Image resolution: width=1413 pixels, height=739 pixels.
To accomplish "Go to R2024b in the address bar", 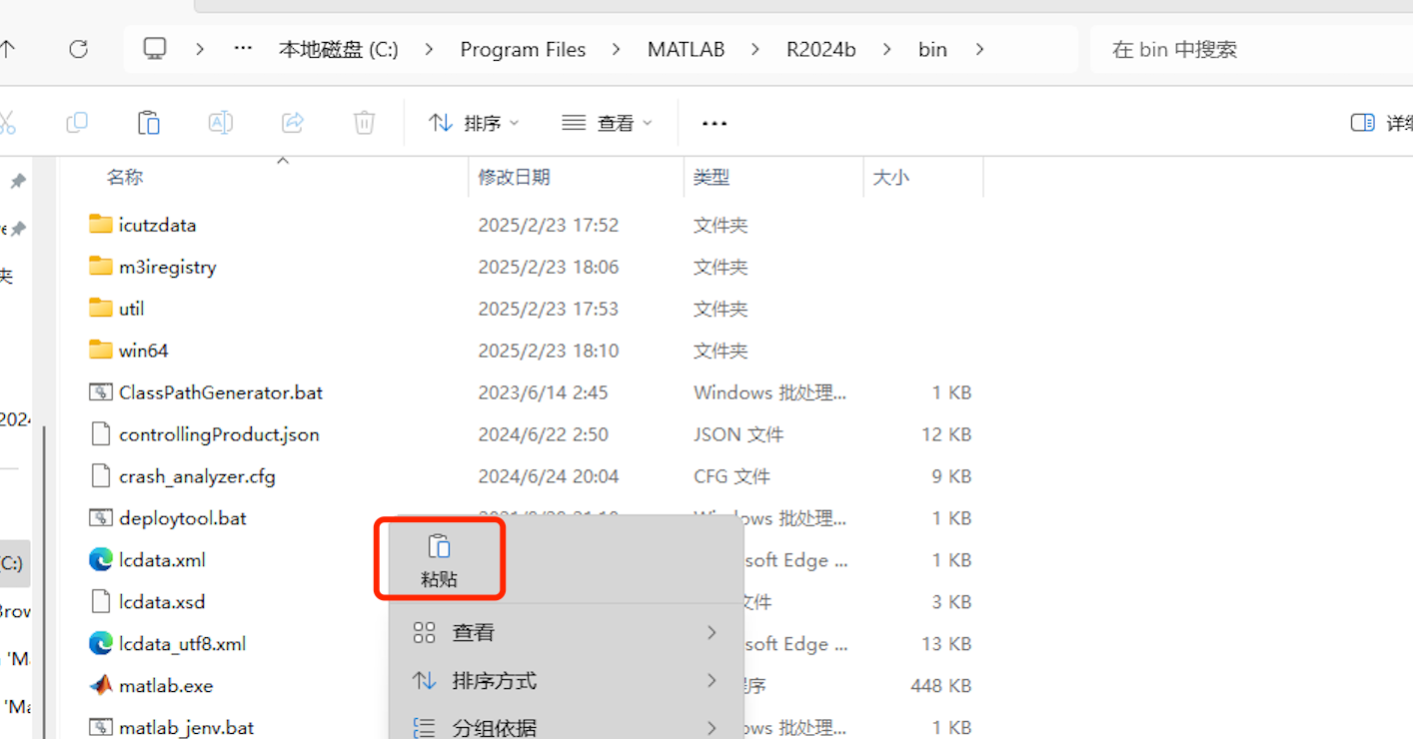I will [820, 49].
